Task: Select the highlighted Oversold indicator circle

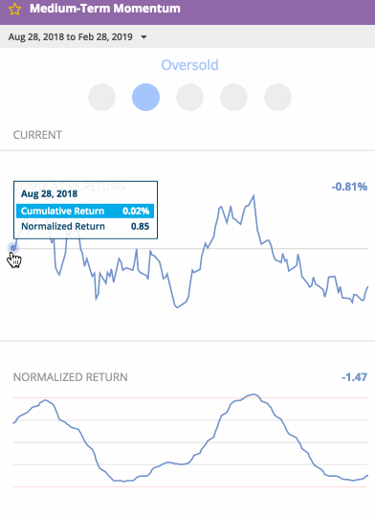Action: click(145, 97)
